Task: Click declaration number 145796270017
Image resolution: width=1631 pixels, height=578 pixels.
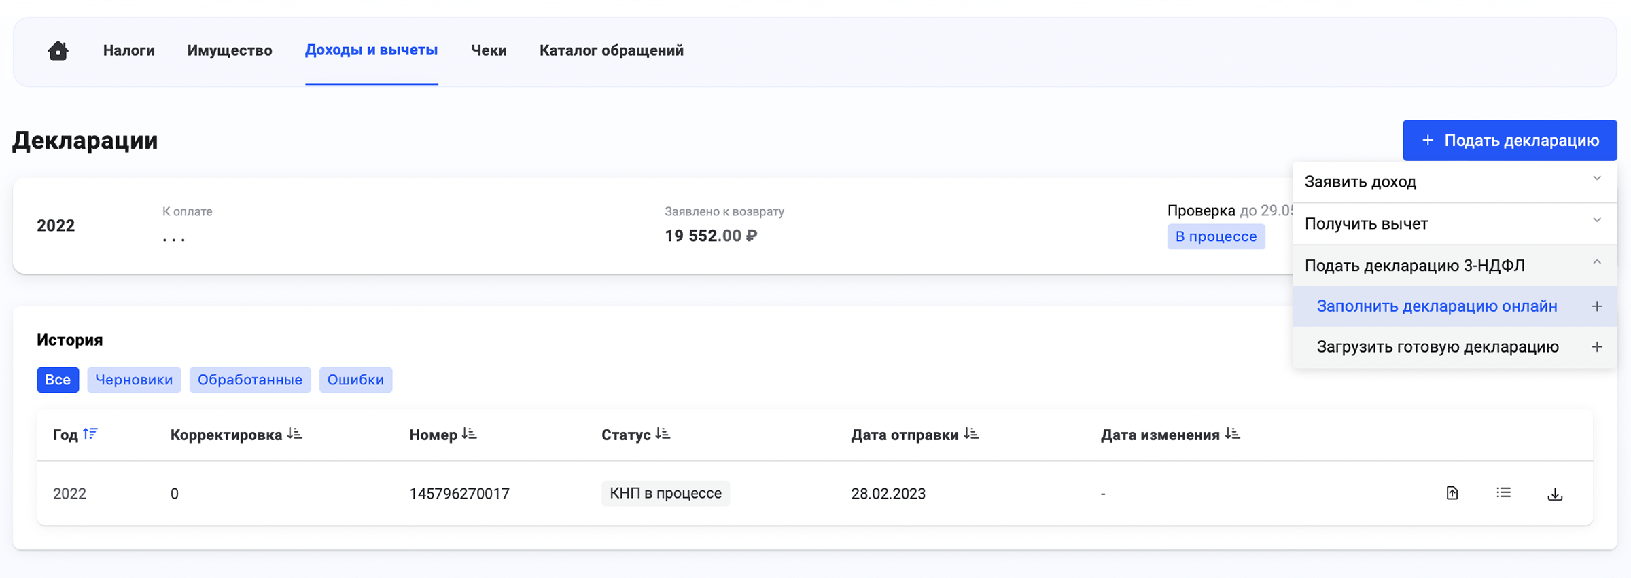Action: [x=459, y=494]
